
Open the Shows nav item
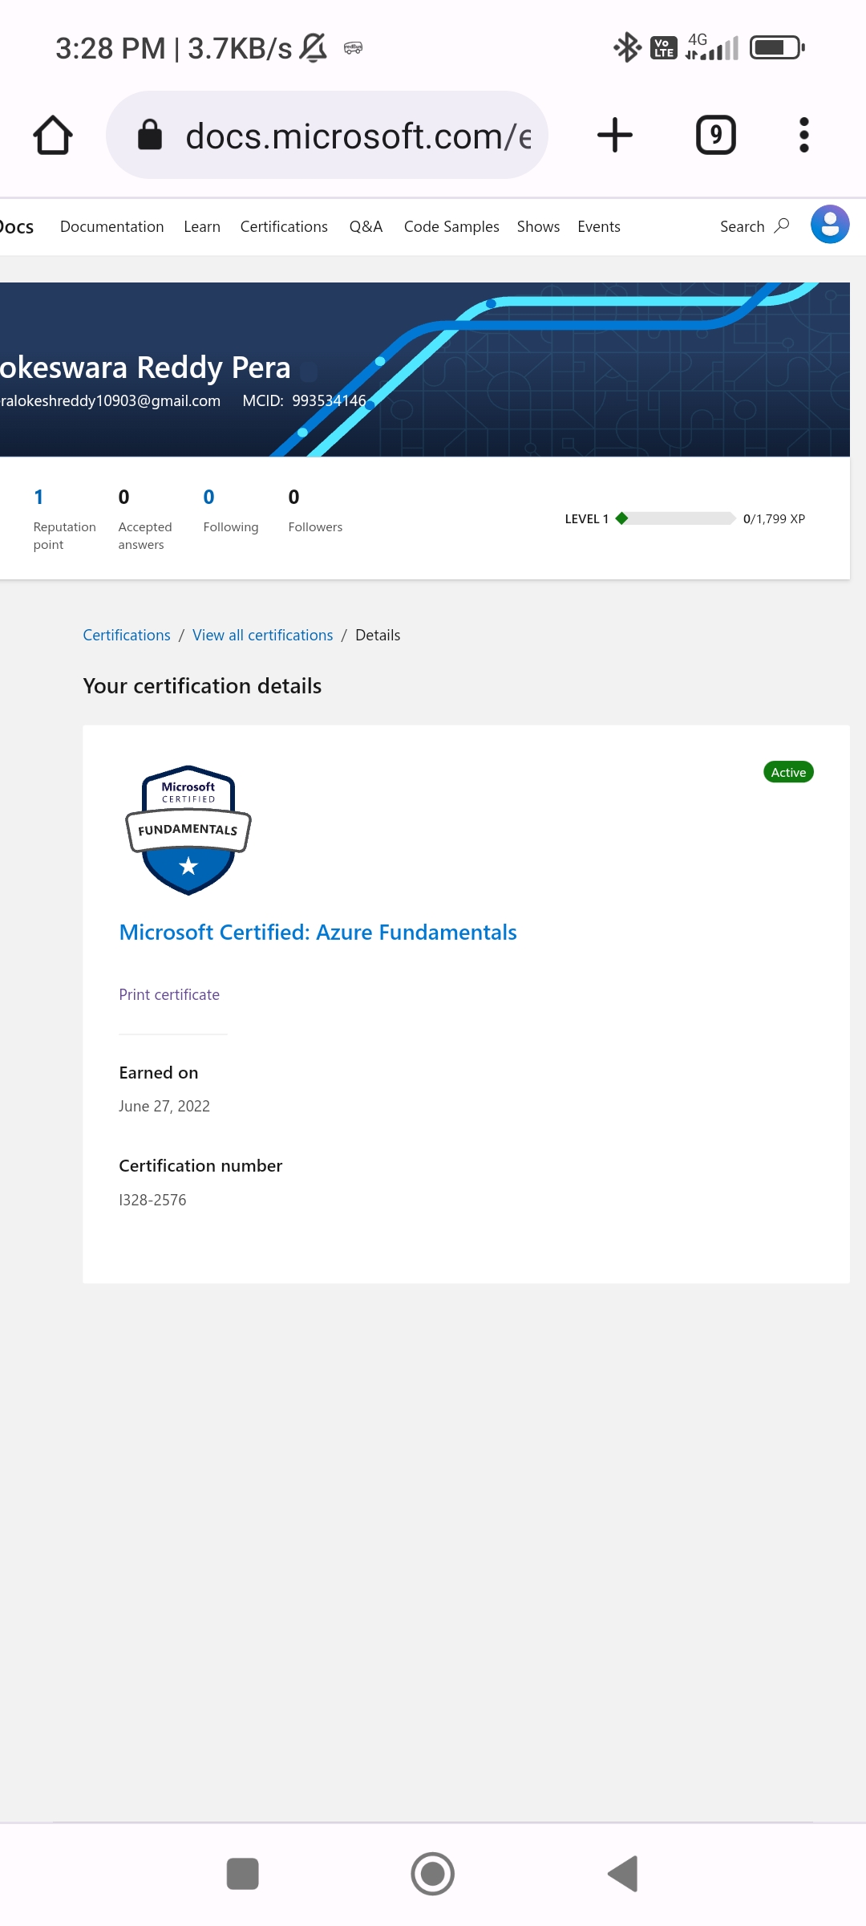538,227
